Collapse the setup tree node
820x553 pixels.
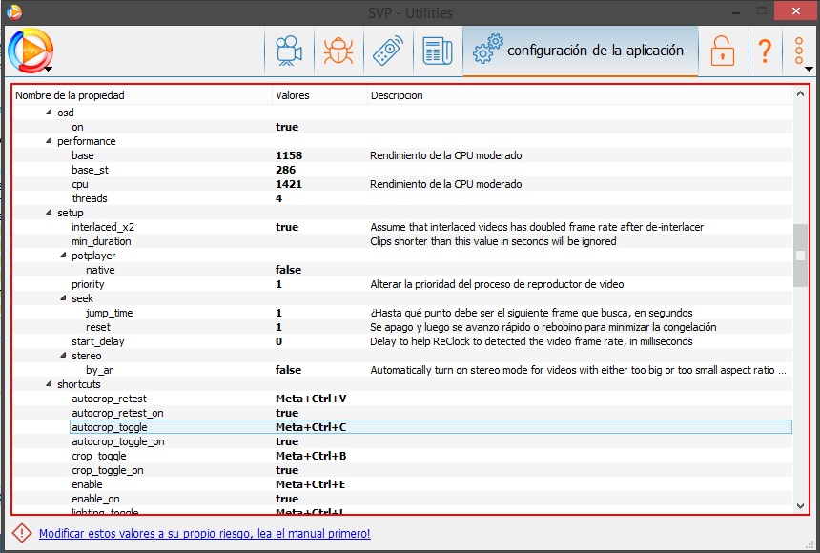50,214
